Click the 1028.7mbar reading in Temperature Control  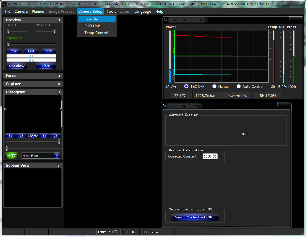pyautogui.click(x=205, y=96)
